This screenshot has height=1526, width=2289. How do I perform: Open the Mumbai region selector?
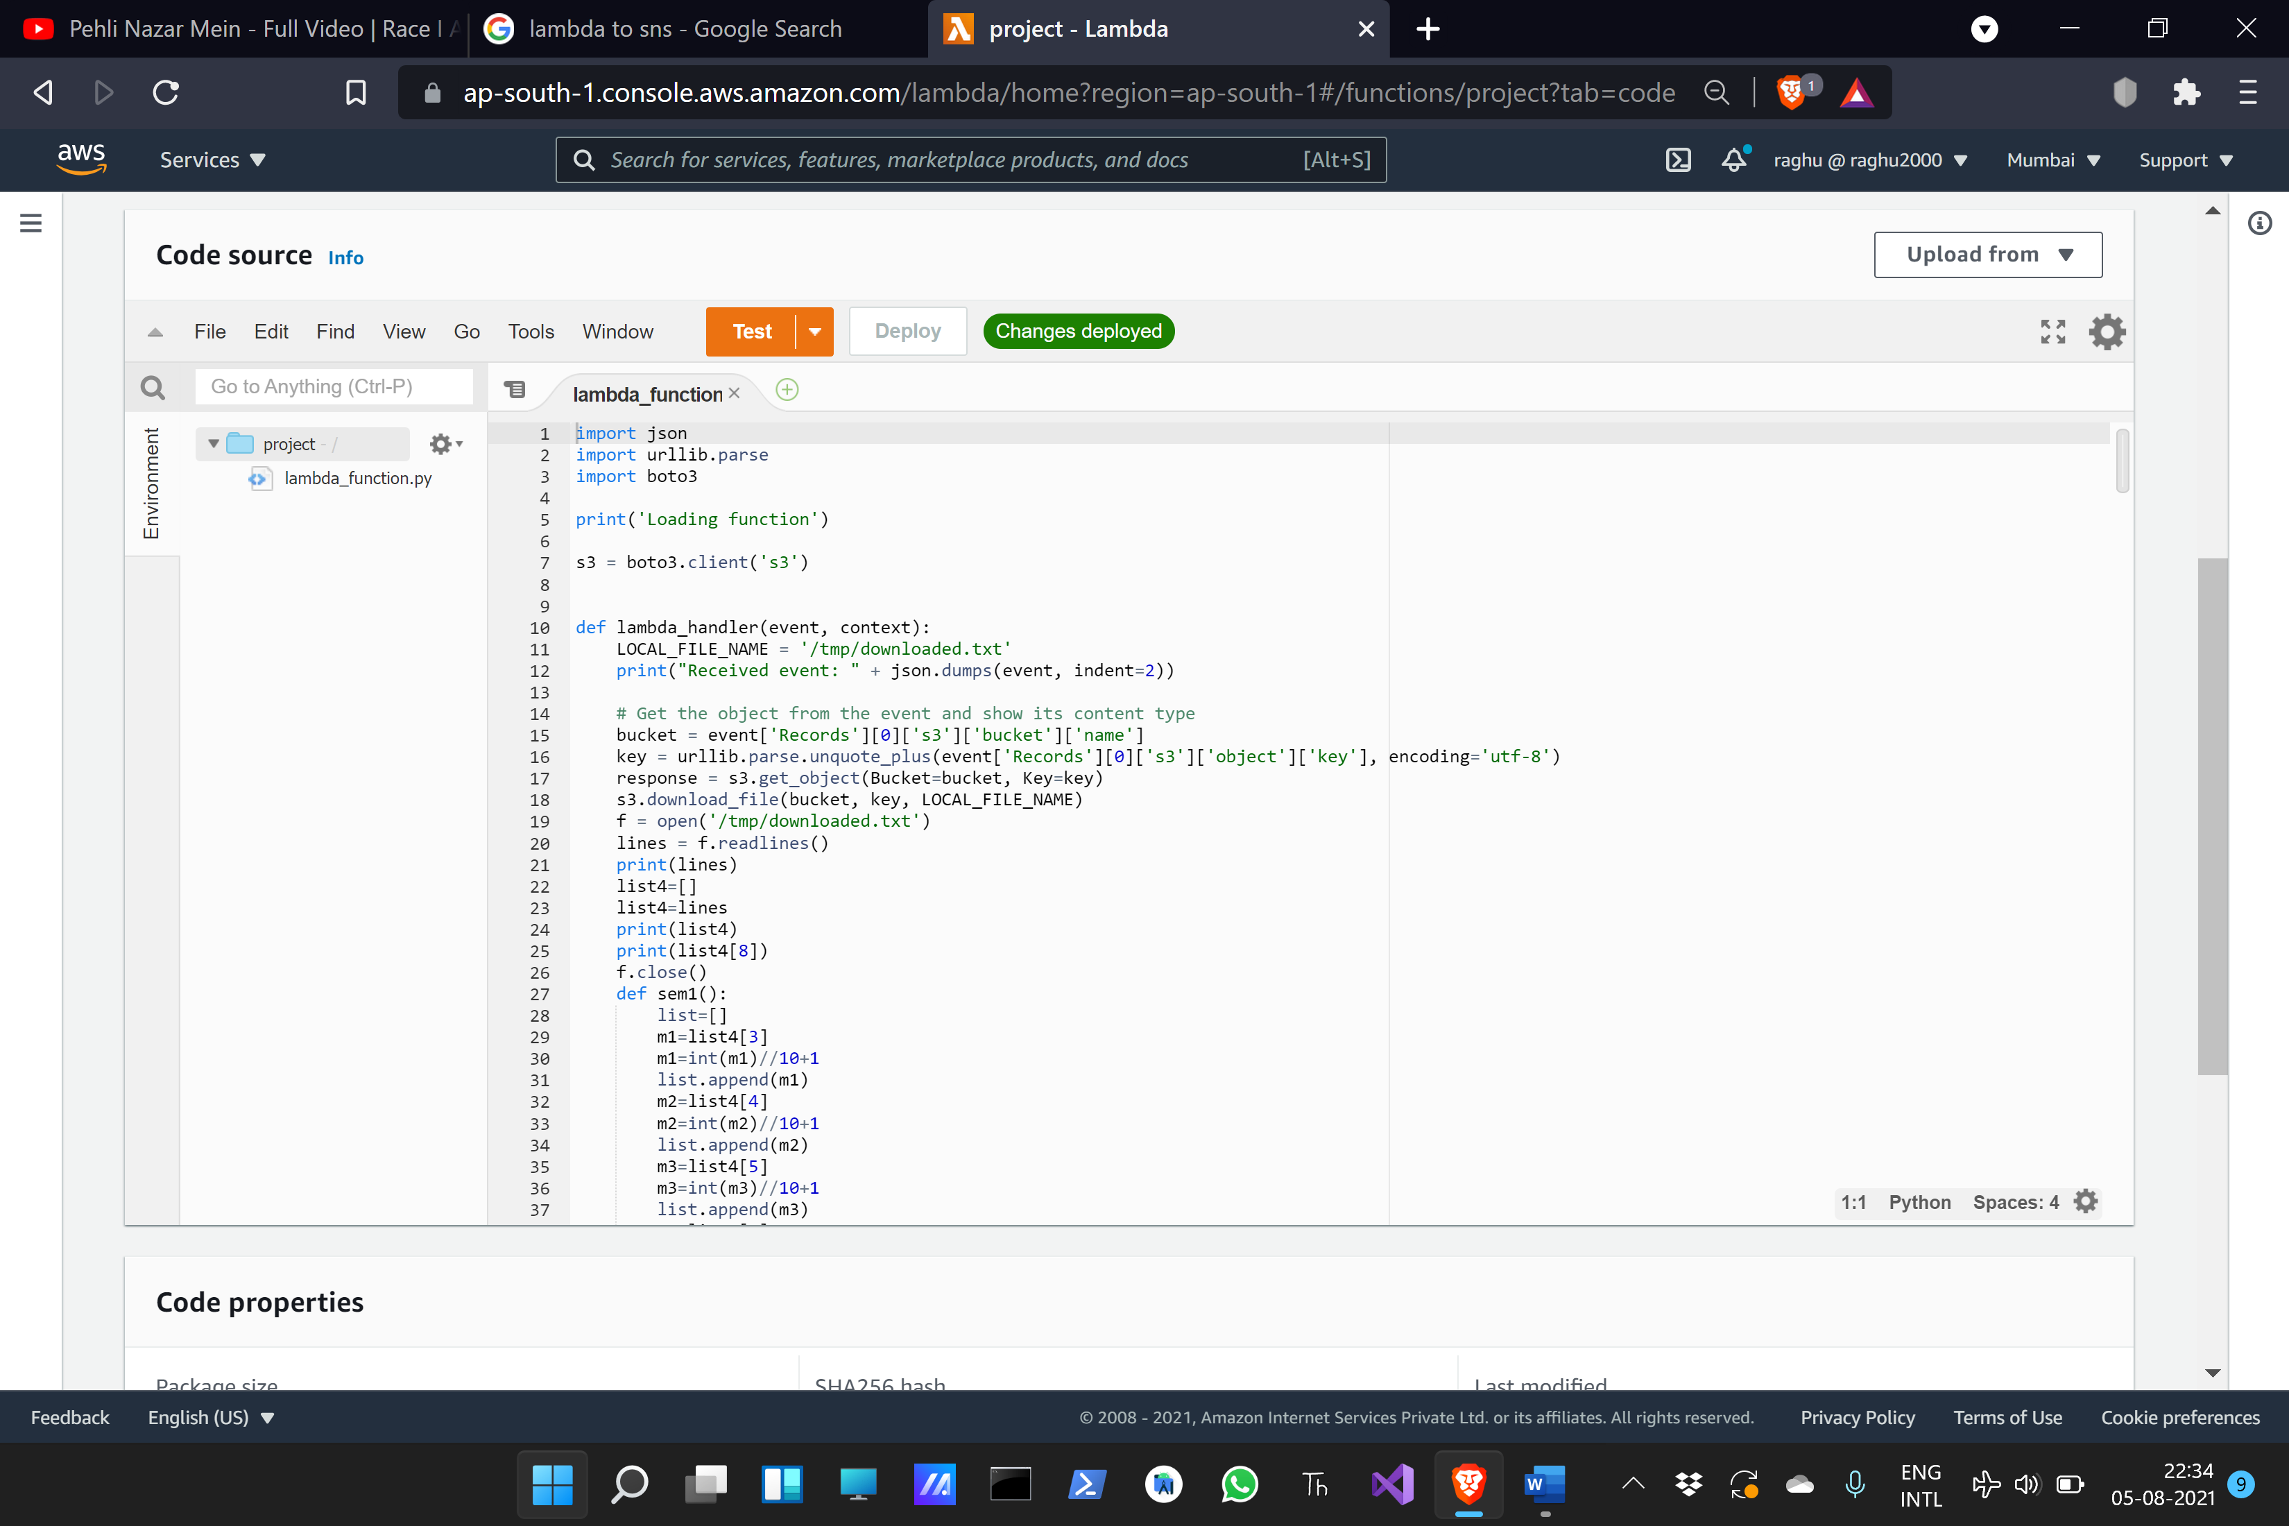point(2053,160)
